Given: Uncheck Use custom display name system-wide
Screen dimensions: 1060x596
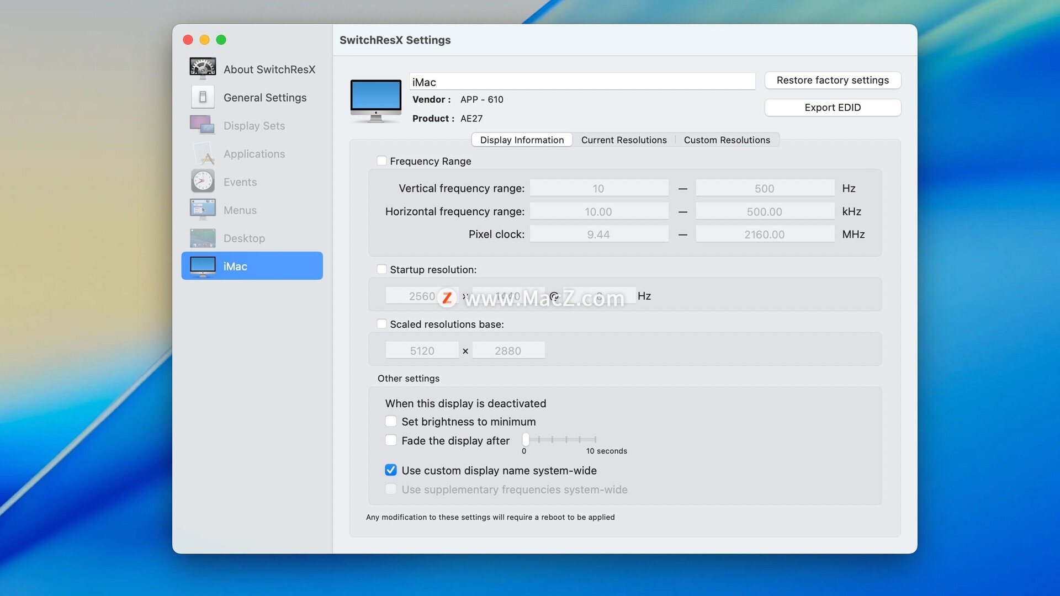Looking at the screenshot, I should tap(391, 470).
